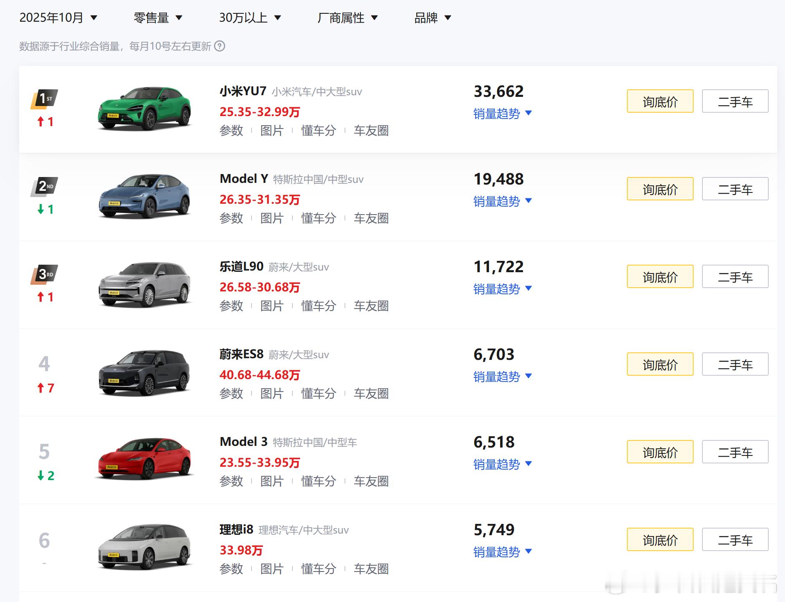Select the 33,662 sales figure
Viewport: 785px width, 602px height.
[498, 91]
